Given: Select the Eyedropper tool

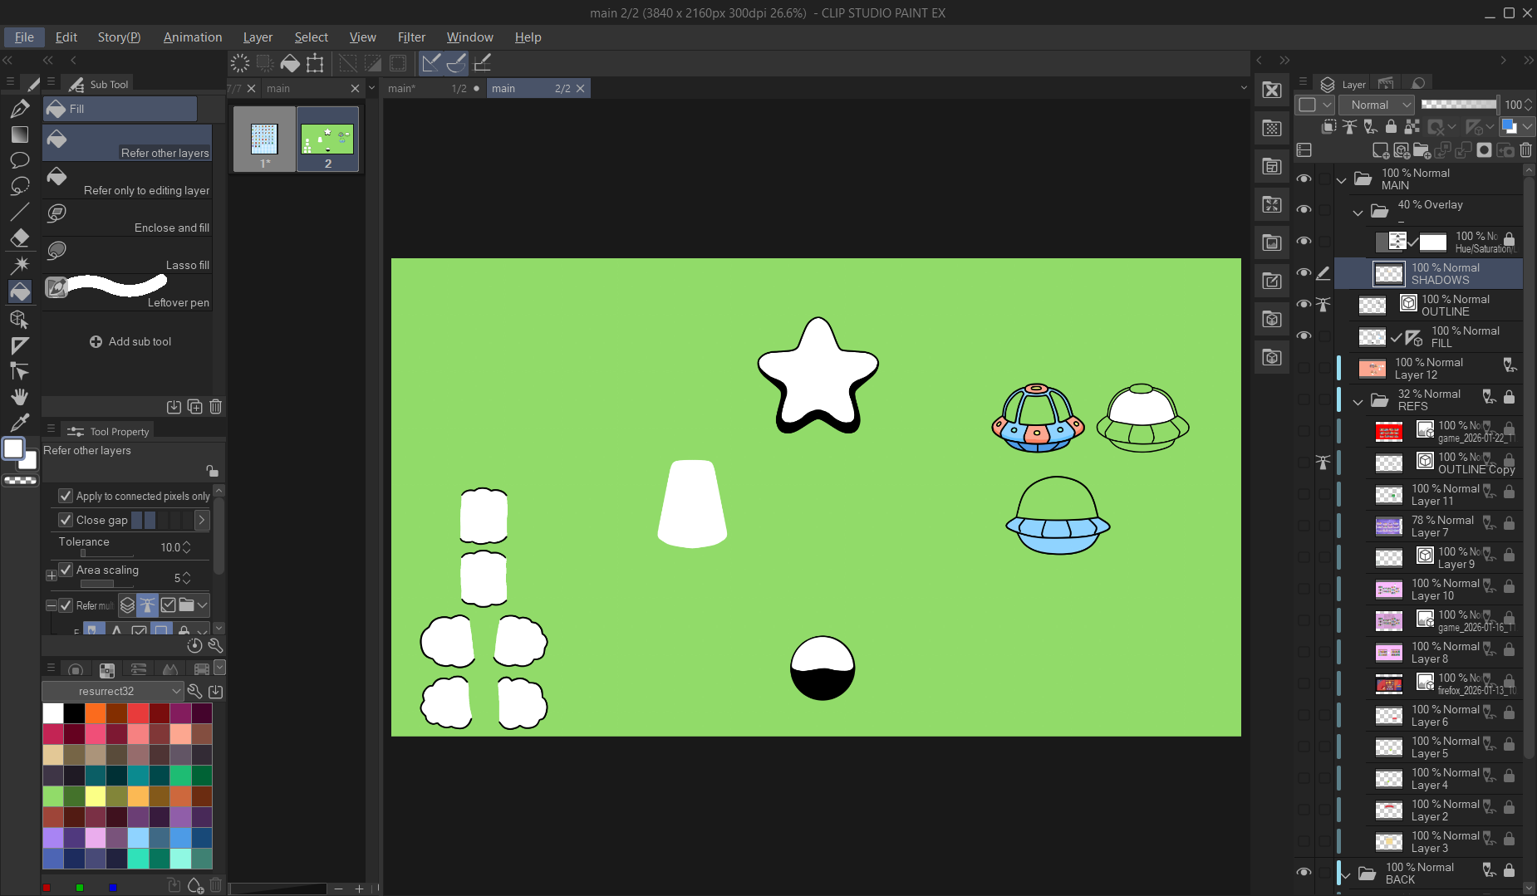Looking at the screenshot, I should (x=20, y=423).
